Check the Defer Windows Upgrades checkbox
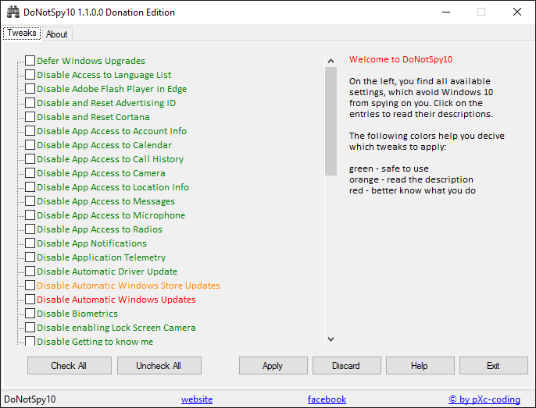536x408 pixels. coord(30,60)
